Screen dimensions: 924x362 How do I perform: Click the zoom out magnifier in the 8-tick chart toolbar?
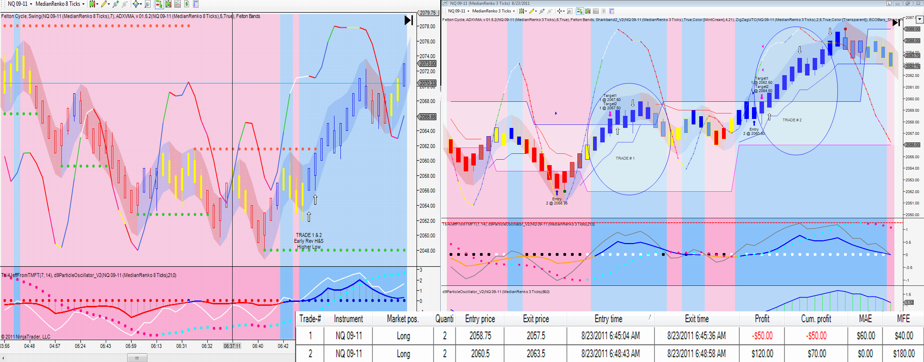click(x=125, y=4)
